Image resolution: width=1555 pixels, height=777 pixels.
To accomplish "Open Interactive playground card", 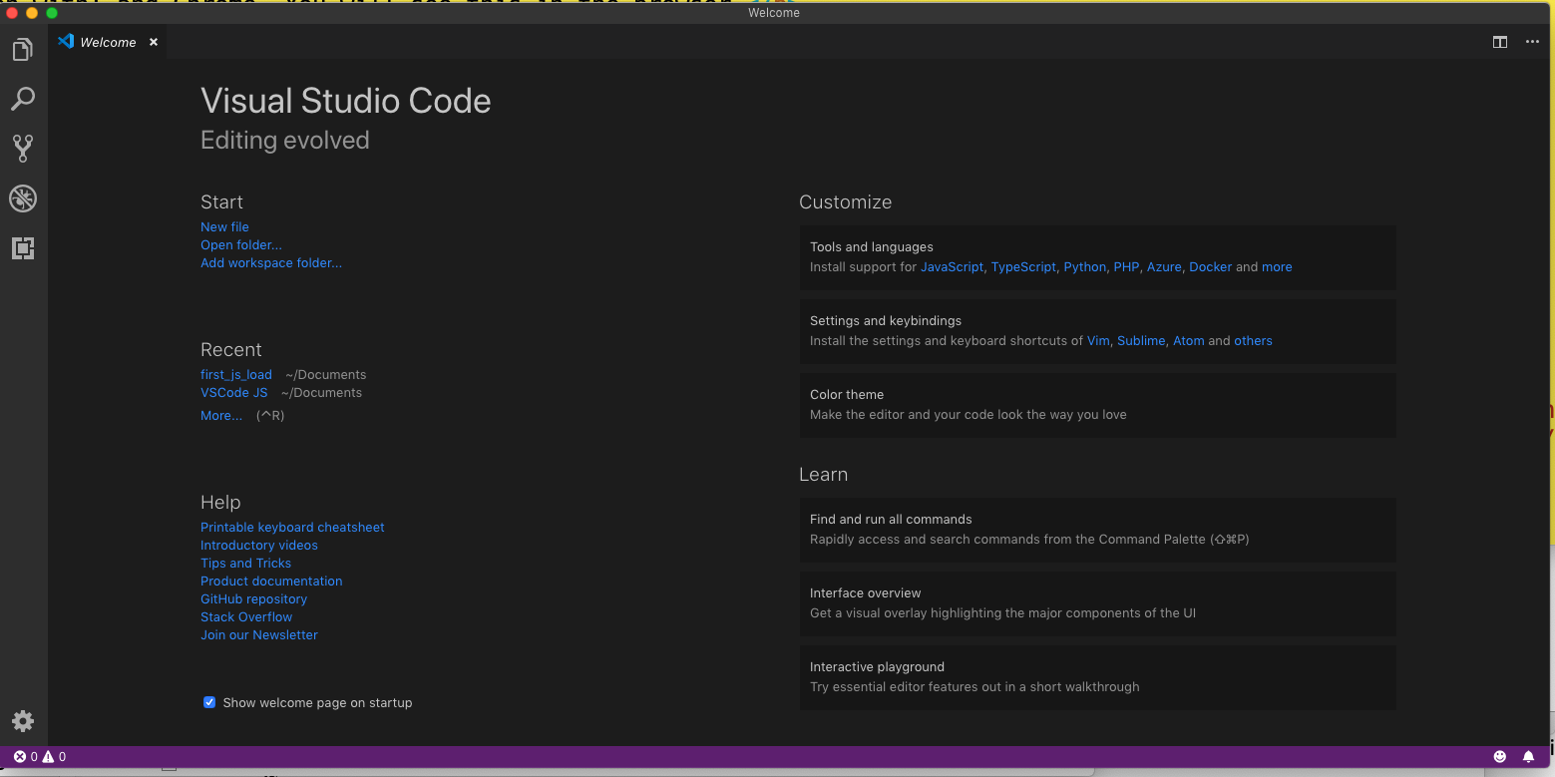I will [1097, 677].
